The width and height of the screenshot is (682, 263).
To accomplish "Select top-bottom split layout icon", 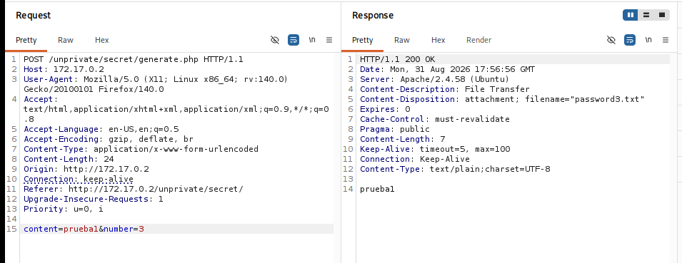I will [646, 15].
